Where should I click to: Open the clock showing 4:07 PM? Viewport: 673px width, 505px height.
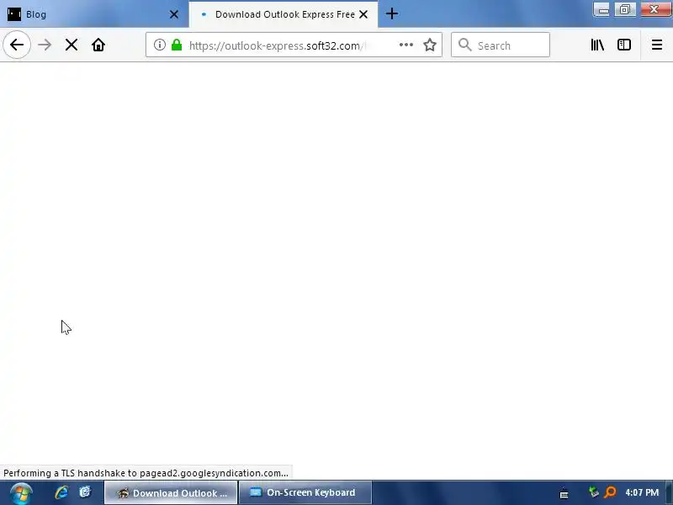642,492
